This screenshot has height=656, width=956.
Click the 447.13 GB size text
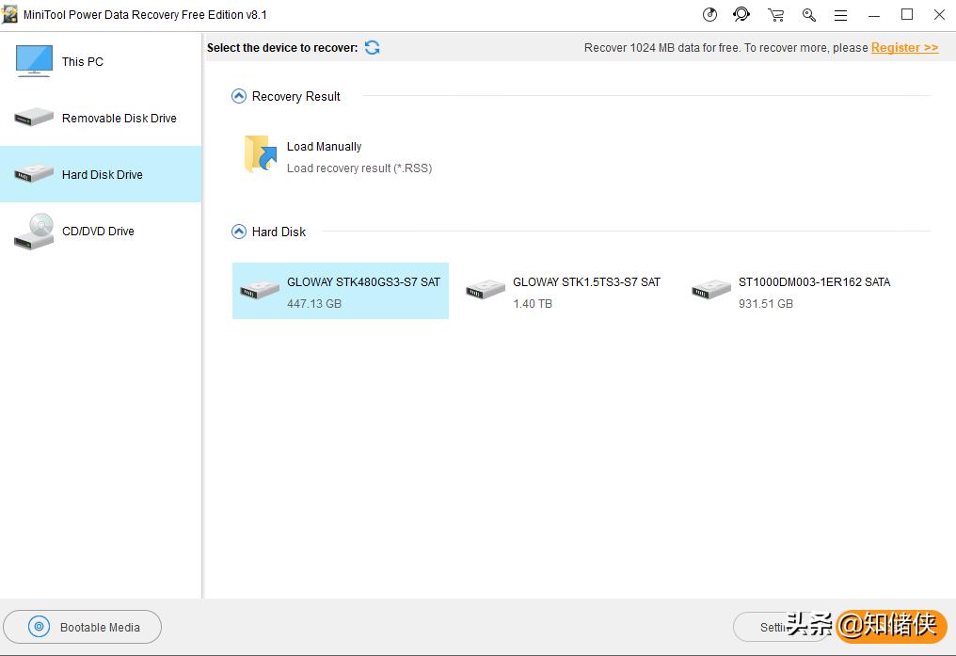(x=314, y=304)
